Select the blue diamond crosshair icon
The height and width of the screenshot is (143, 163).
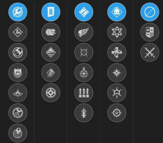point(84,12)
